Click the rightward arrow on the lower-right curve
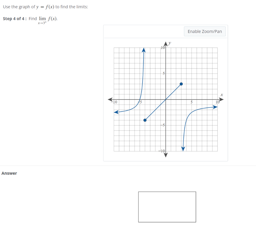The height and width of the screenshot is (226, 256). tap(215, 107)
